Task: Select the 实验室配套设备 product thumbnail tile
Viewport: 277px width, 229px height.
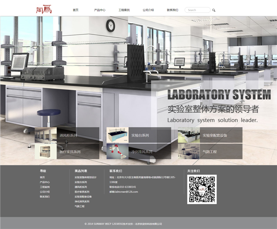Action: pyautogui.click(x=210, y=135)
